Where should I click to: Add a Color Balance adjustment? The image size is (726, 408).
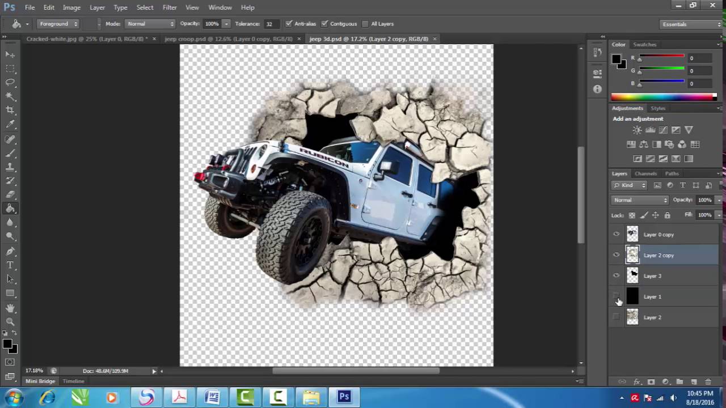click(644, 144)
